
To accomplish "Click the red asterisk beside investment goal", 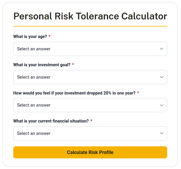I will click(73, 65).
